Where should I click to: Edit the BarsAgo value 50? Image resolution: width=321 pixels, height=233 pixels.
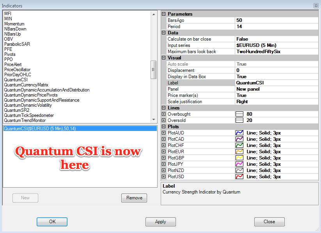coord(277,20)
